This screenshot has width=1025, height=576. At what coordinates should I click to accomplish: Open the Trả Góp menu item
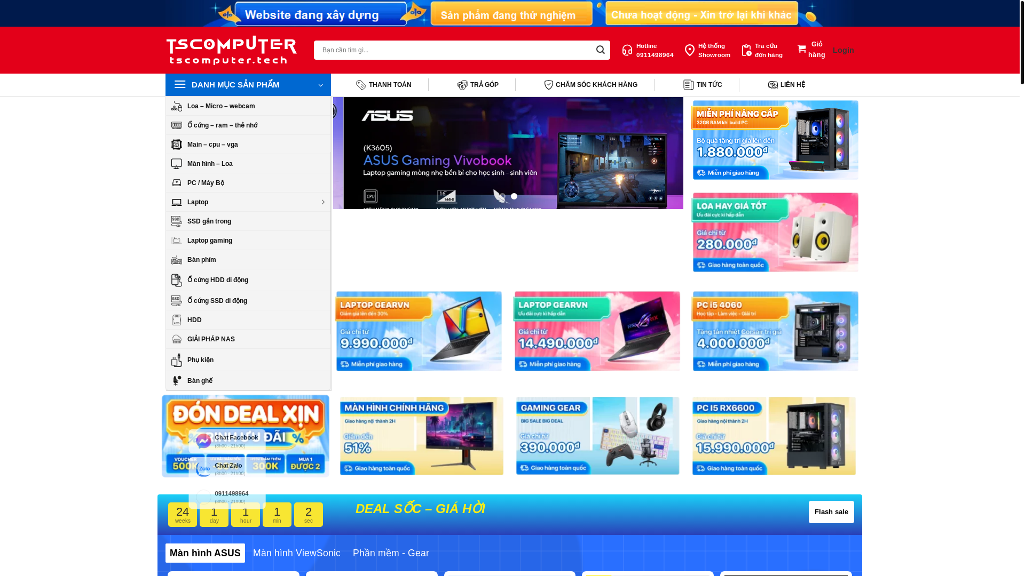478,85
